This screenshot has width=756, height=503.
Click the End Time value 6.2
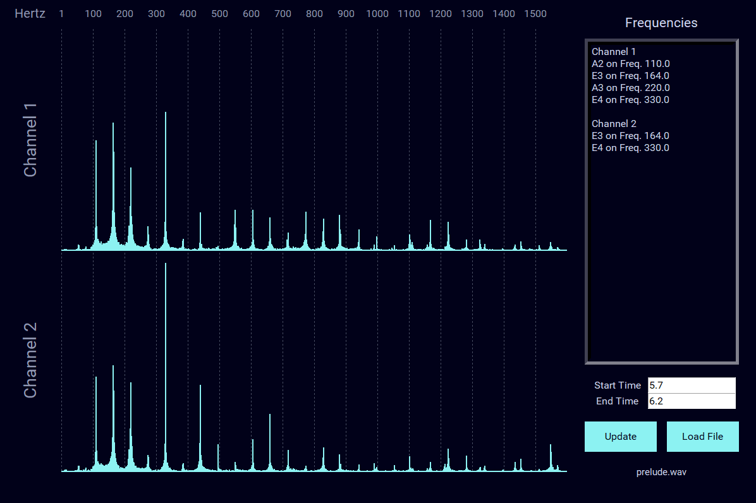click(655, 401)
